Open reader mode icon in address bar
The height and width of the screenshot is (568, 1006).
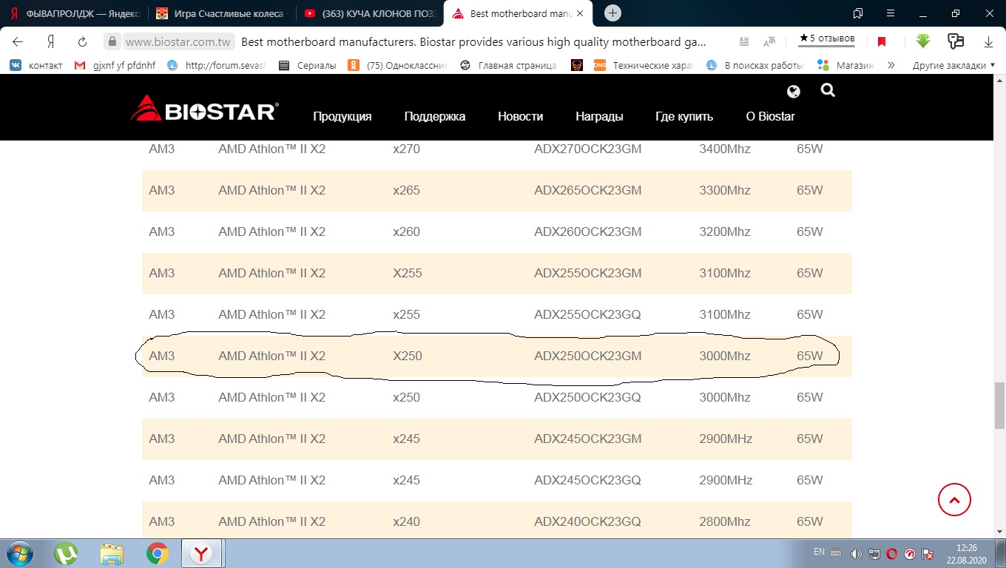[x=744, y=41]
